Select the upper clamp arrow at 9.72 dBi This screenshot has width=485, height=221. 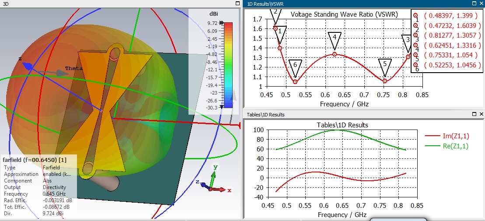(221, 23)
